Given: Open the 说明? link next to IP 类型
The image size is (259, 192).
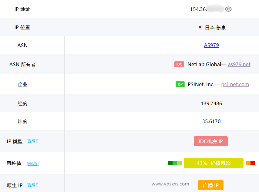Looking at the screenshot, I should coord(32,141).
